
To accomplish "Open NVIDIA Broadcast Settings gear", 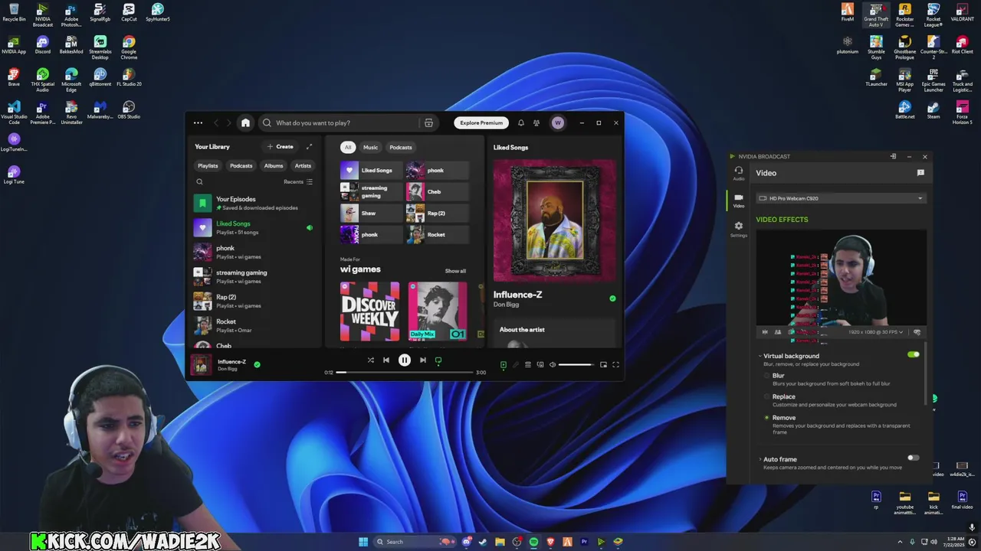I will click(x=739, y=229).
